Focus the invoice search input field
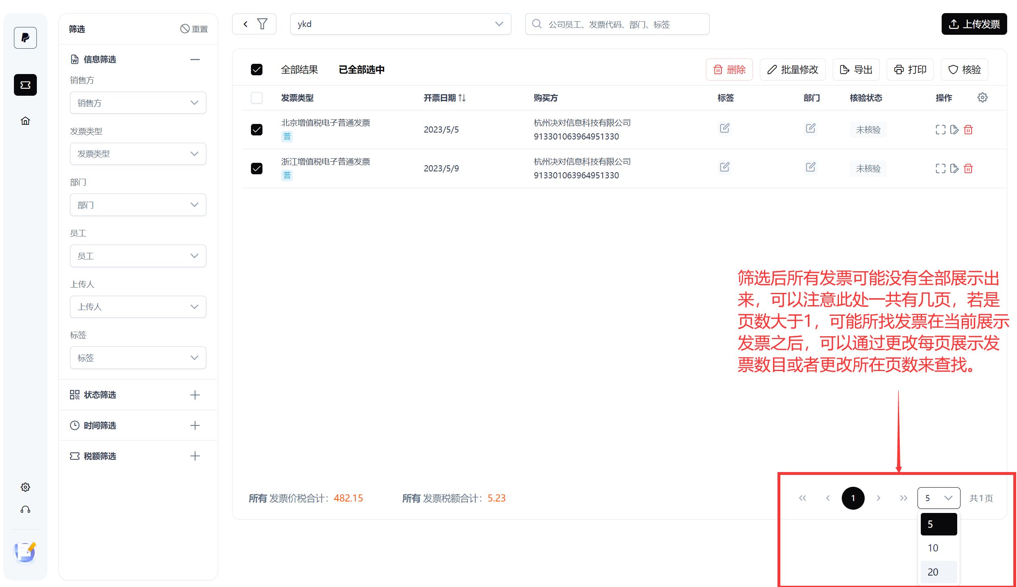This screenshot has height=587, width=1017. (x=617, y=24)
